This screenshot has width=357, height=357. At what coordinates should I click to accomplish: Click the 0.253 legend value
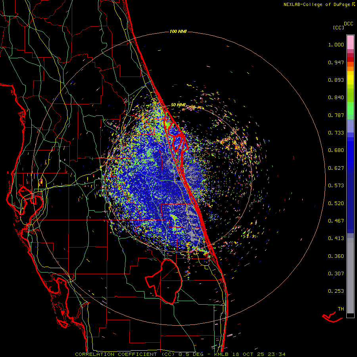pos(336,291)
